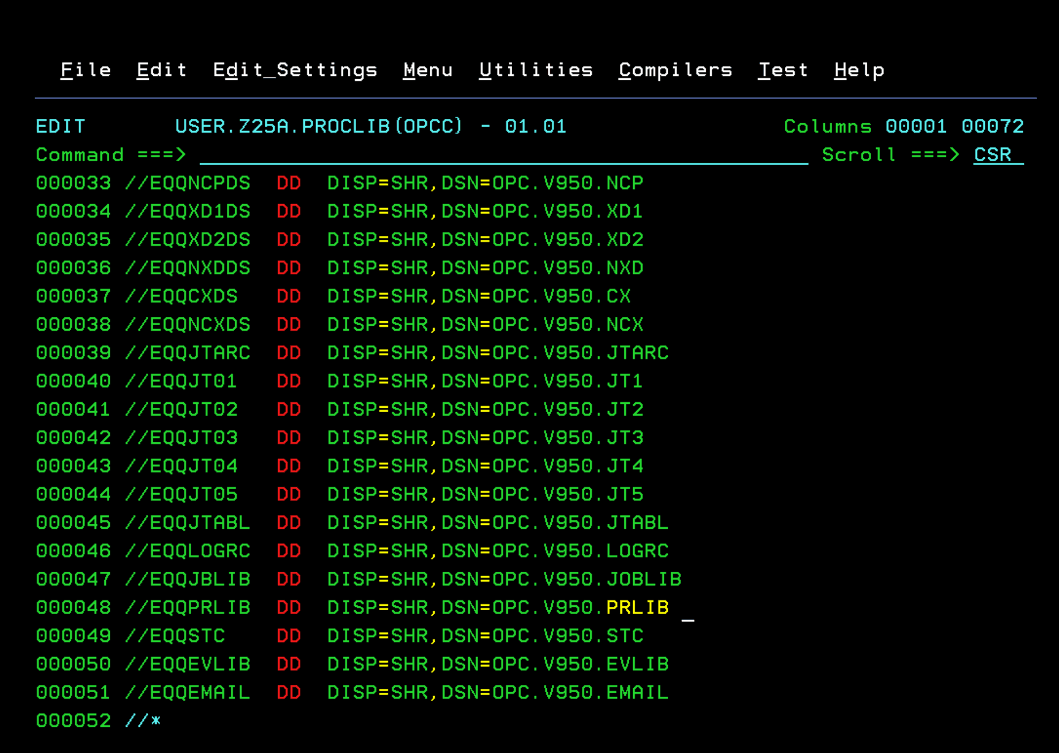Screen dimensions: 1059x753
Task: Click the DD keyword on EQQSTC line
Action: pyautogui.click(x=289, y=636)
